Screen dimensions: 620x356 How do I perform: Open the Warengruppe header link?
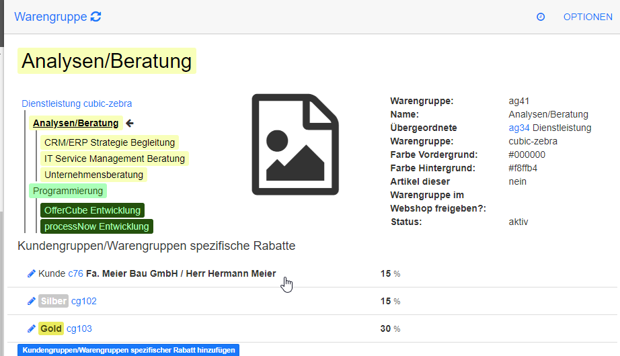(x=50, y=17)
